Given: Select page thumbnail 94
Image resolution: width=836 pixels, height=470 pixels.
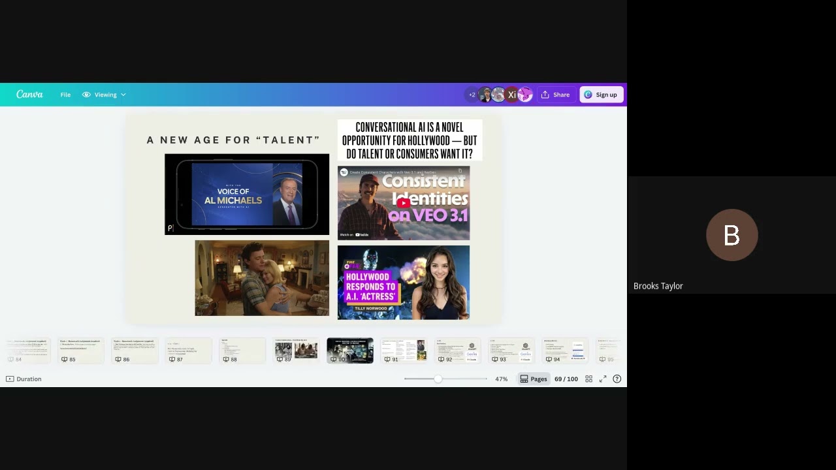Looking at the screenshot, I should (565, 351).
